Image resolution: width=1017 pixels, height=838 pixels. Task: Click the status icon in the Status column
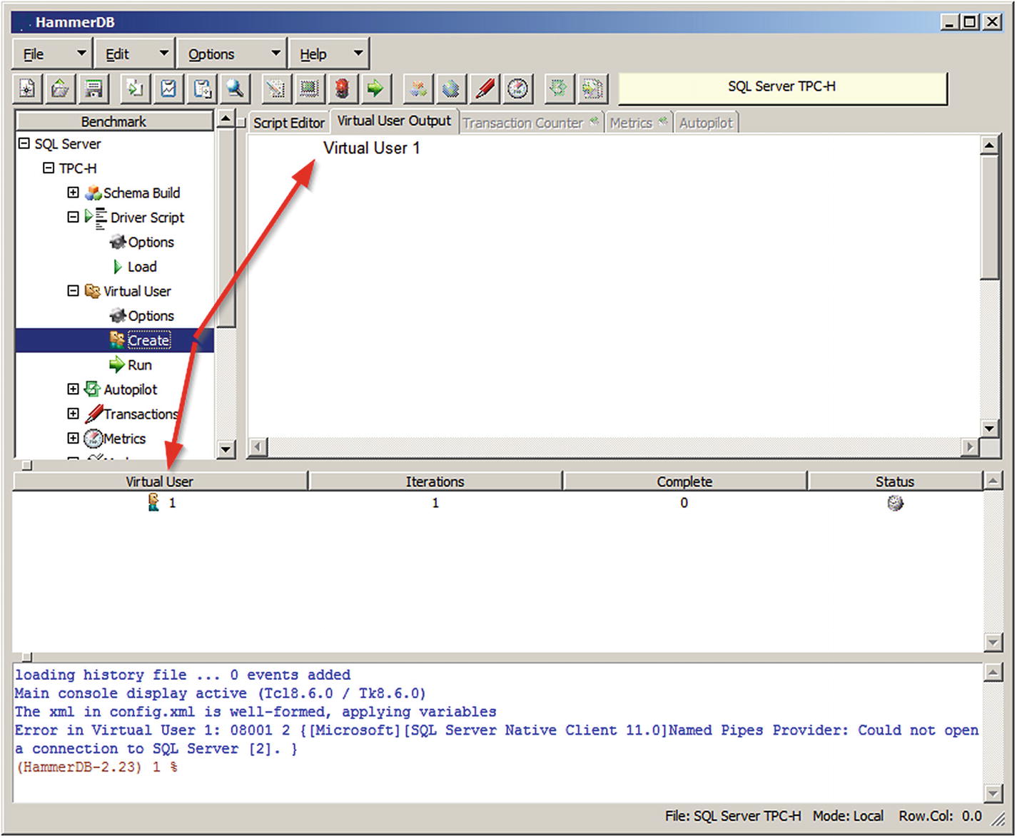point(895,503)
